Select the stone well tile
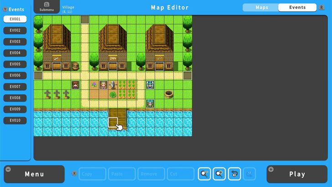This screenshot has width=332, height=187. 169,94
